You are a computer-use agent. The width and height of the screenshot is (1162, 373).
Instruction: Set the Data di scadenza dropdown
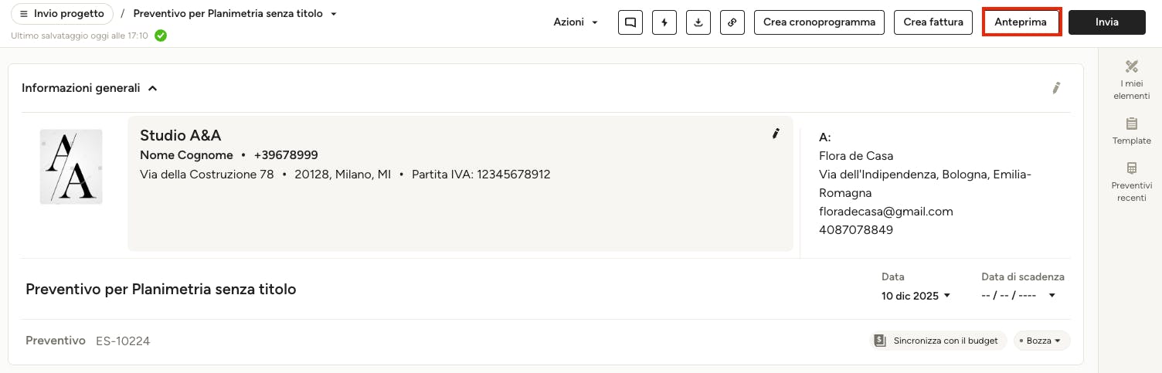pyautogui.click(x=1018, y=296)
